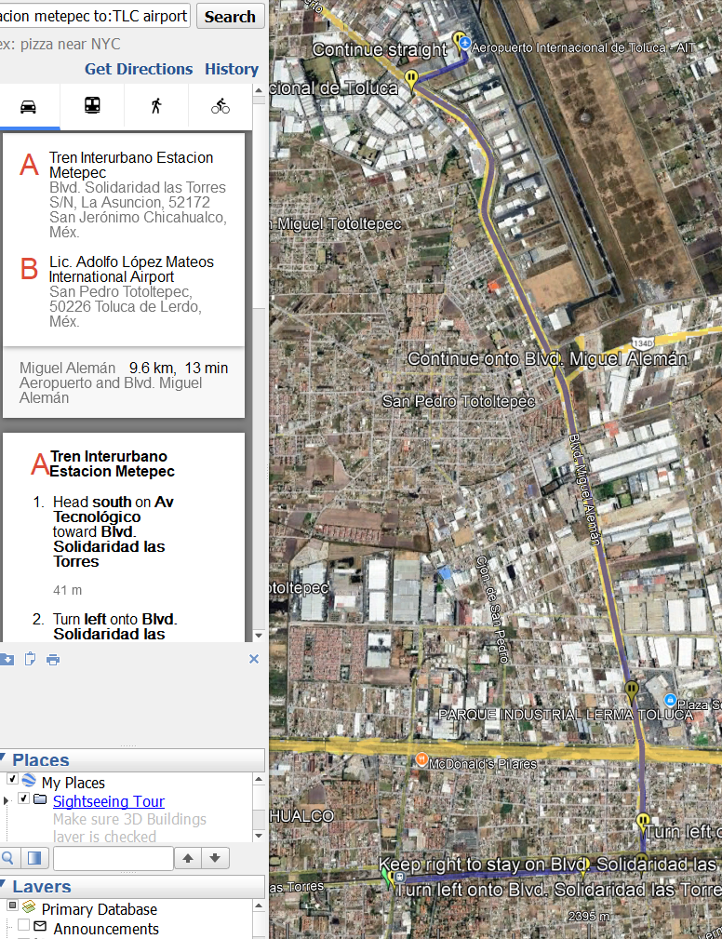The image size is (722, 939).
Task: Click Places search magnifier button
Action: pos(8,858)
